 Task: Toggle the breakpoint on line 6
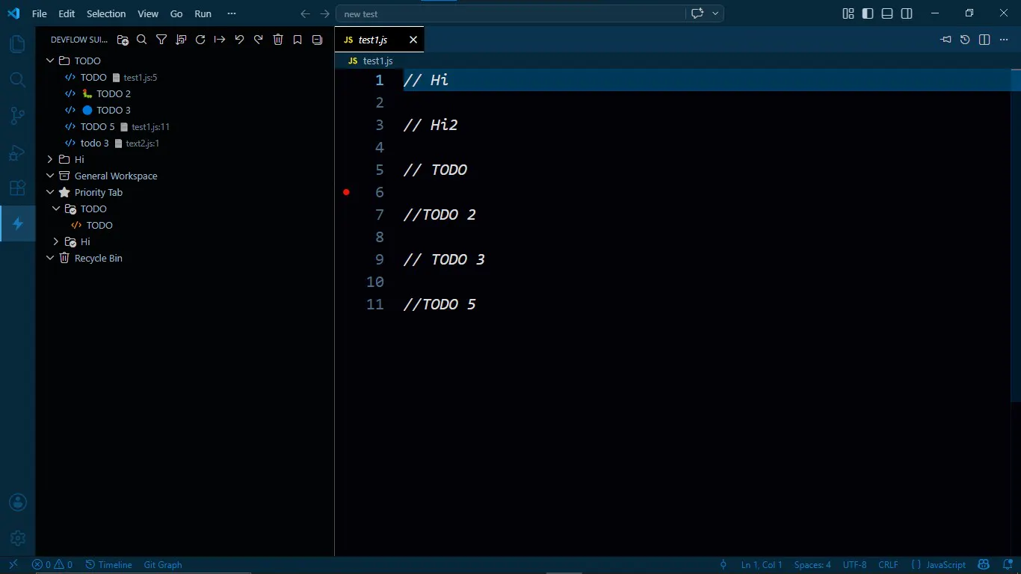click(346, 192)
